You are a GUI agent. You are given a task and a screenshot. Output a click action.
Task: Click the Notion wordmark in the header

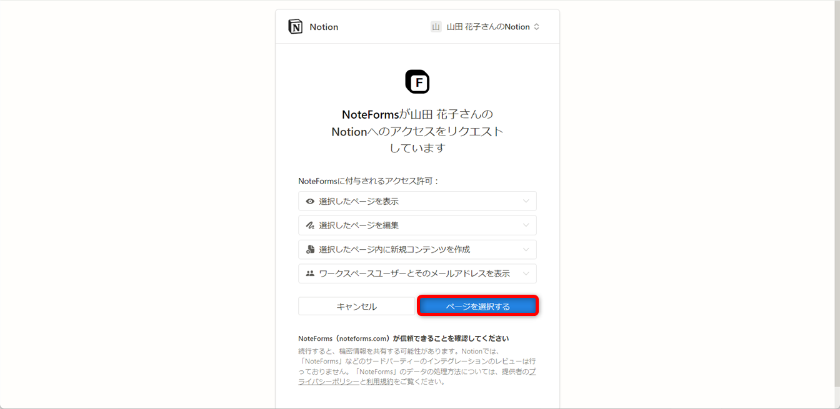(x=323, y=26)
